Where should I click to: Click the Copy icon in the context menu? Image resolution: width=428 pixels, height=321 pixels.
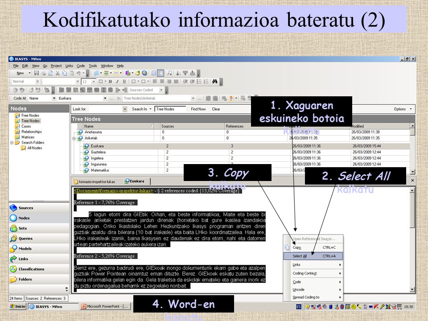(287, 247)
